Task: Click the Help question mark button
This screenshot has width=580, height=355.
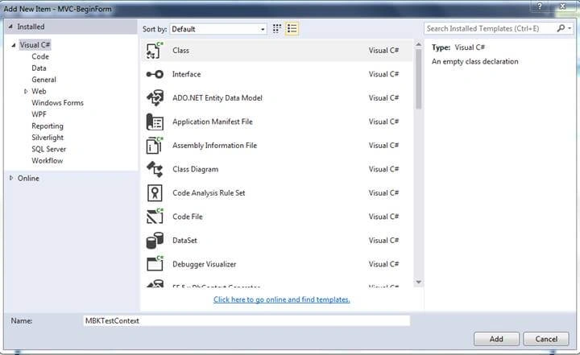Action: click(540, 6)
